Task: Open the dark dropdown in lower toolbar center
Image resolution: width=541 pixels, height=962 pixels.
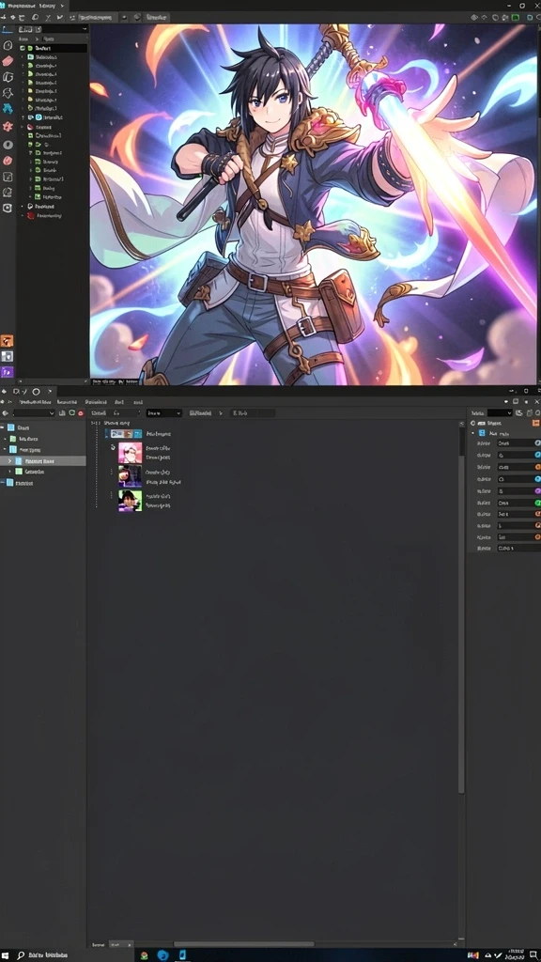Action: pyautogui.click(x=163, y=413)
